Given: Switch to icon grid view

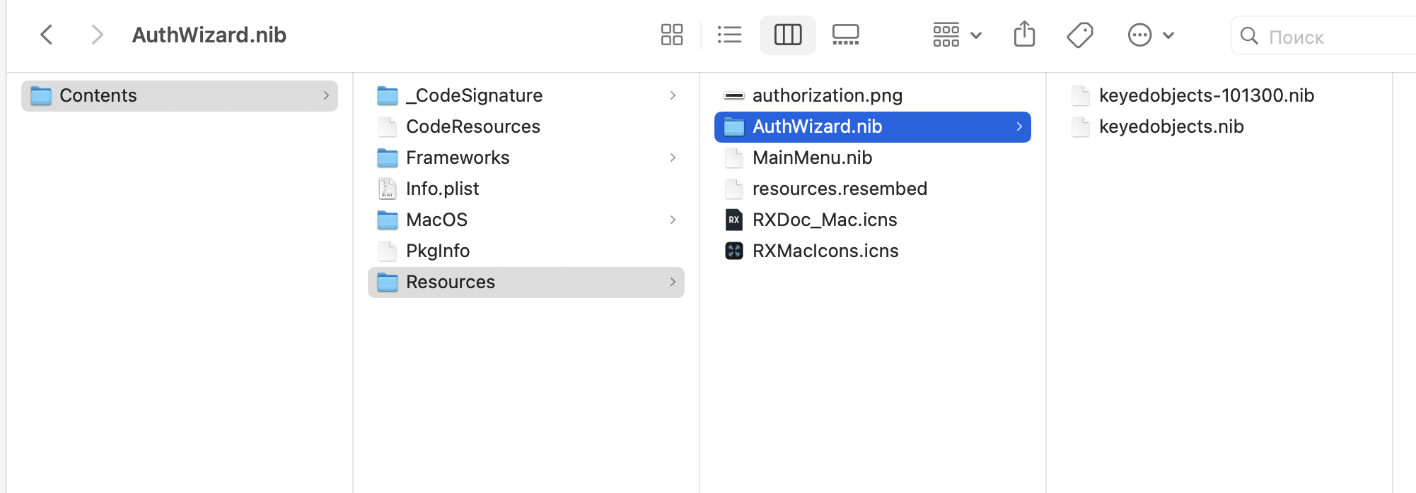Looking at the screenshot, I should point(671,35).
